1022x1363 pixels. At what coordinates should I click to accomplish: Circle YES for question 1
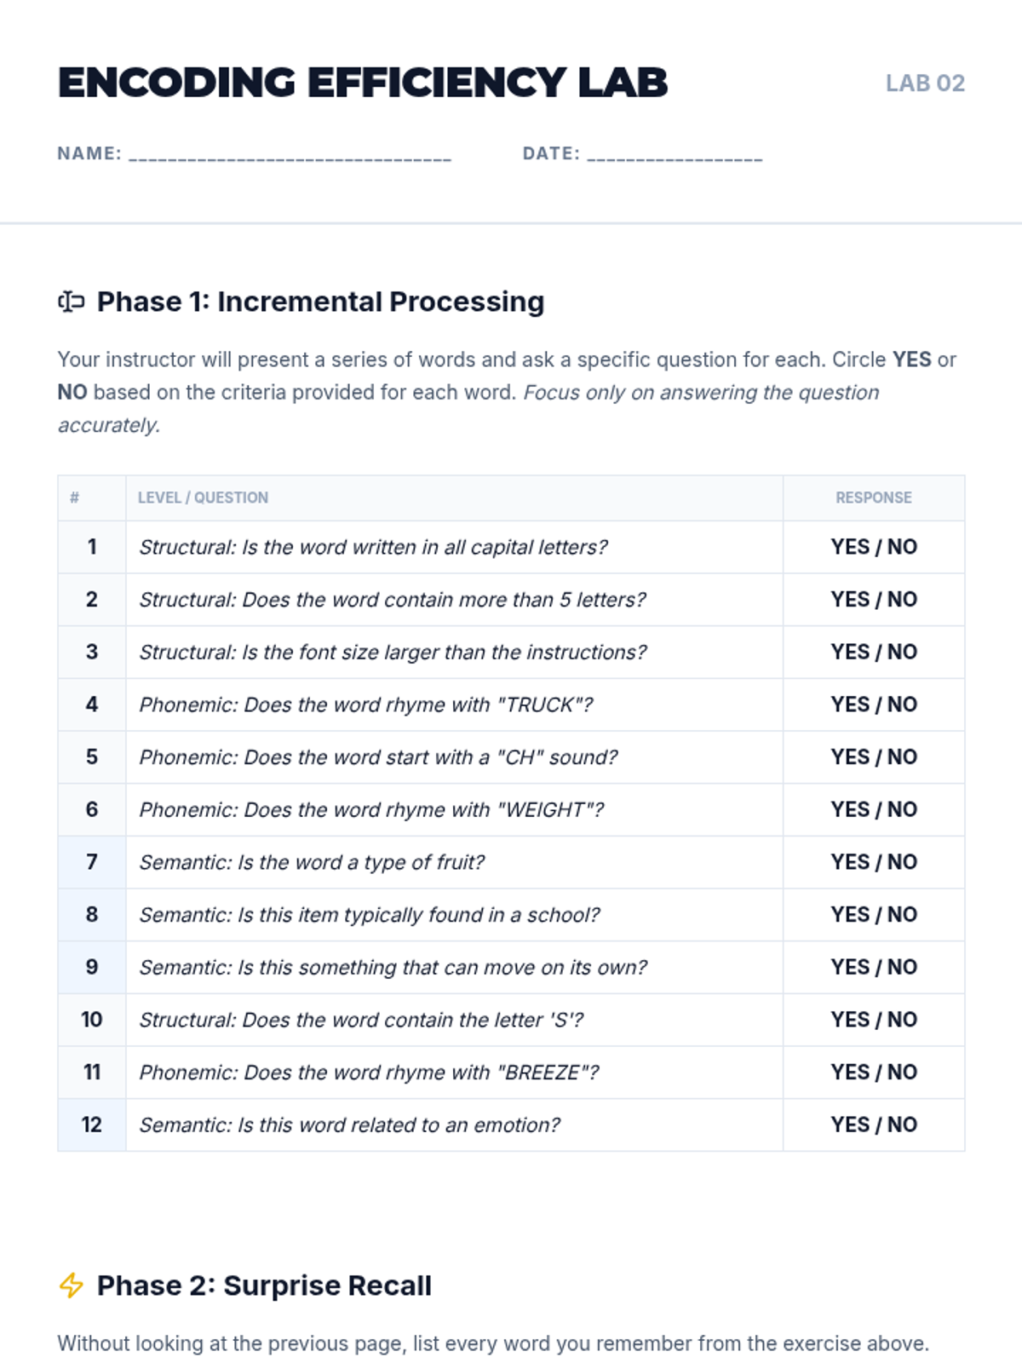(x=849, y=547)
